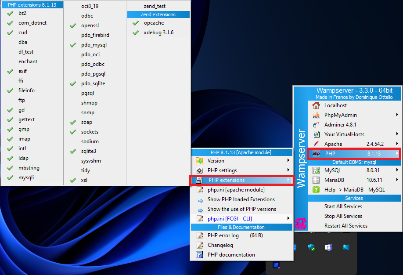
Task: Click the small square tray icon at bottom
Action: click(276, 265)
